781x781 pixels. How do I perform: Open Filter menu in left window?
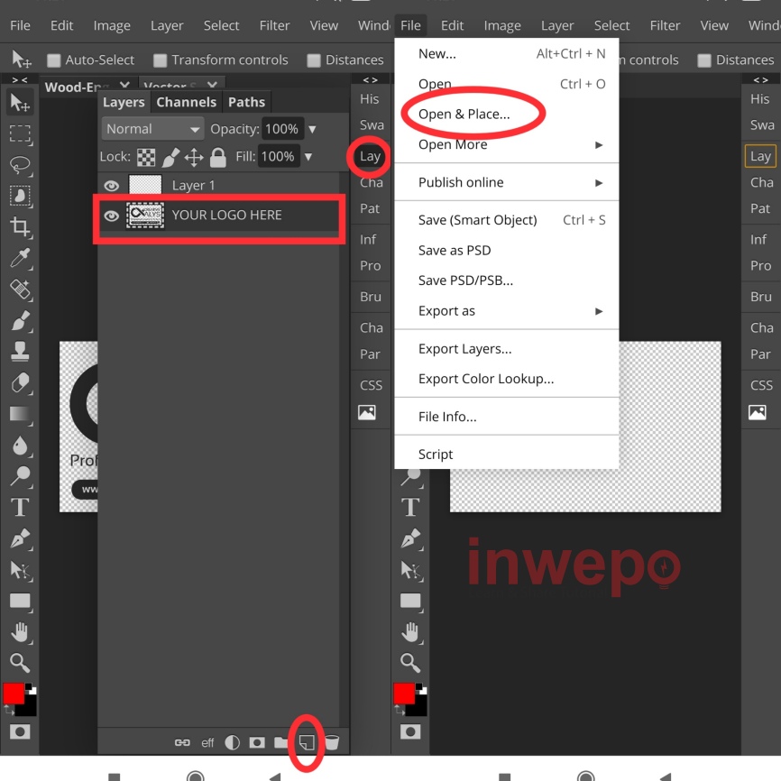coord(274,25)
